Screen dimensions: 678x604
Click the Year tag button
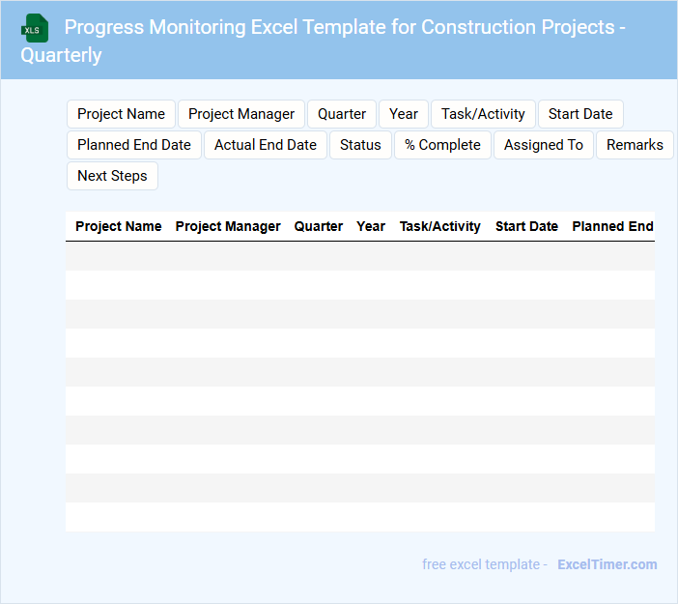(404, 114)
